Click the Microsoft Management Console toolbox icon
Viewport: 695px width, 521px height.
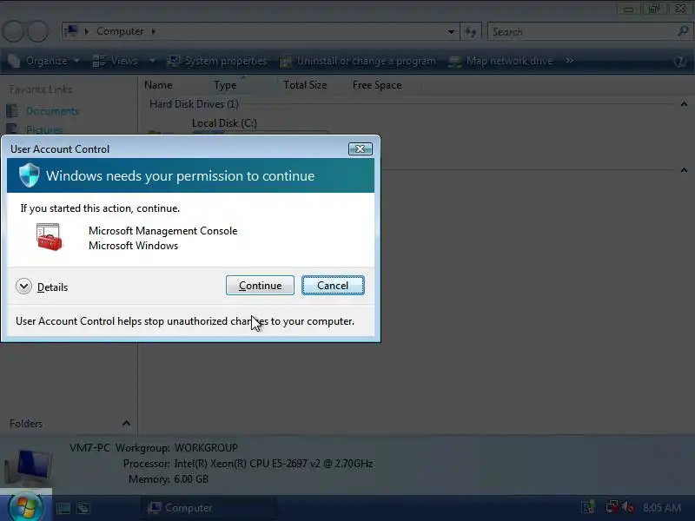(x=50, y=237)
